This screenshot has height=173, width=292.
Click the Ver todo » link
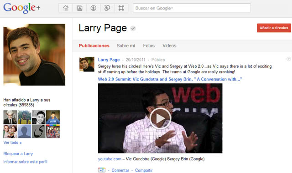pos(12,142)
